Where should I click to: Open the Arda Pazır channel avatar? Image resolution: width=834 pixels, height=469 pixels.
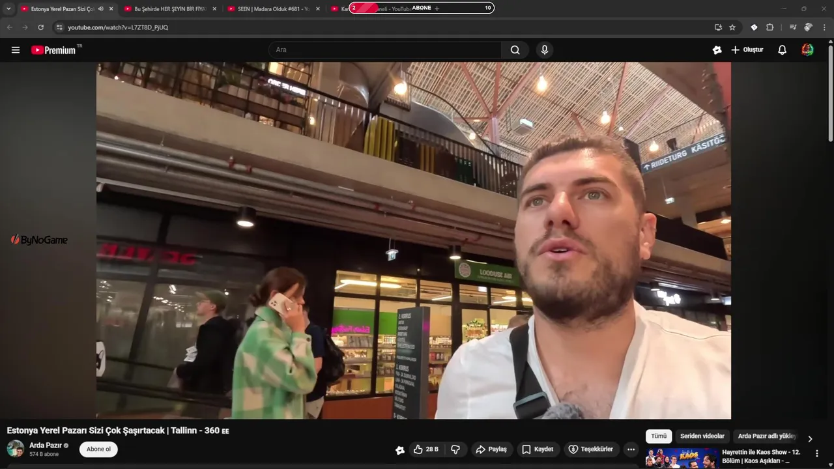point(16,449)
